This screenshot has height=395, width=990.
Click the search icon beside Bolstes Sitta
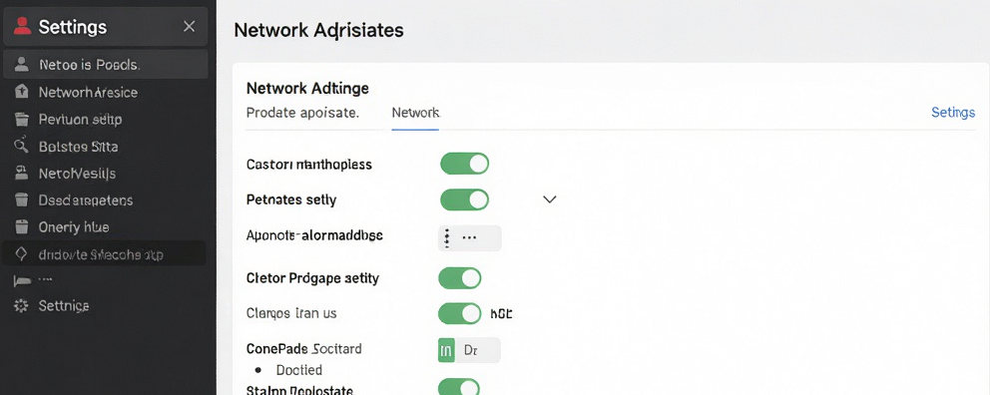pos(22,146)
